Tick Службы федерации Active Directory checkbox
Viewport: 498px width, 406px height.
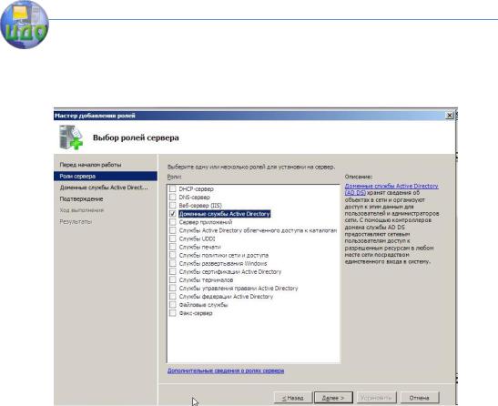pos(172,296)
